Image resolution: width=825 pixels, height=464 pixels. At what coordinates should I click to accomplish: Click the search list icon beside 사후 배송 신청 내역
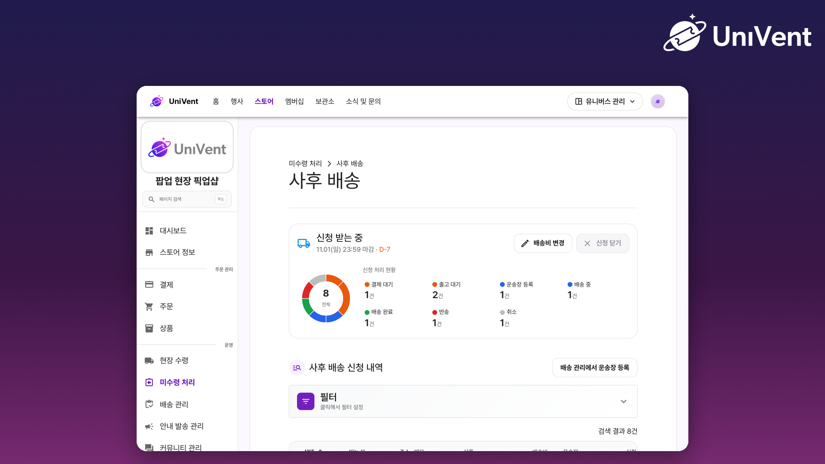[297, 368]
